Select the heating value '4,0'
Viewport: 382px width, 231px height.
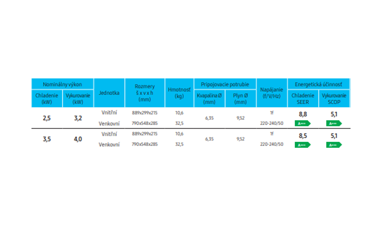click(x=78, y=139)
